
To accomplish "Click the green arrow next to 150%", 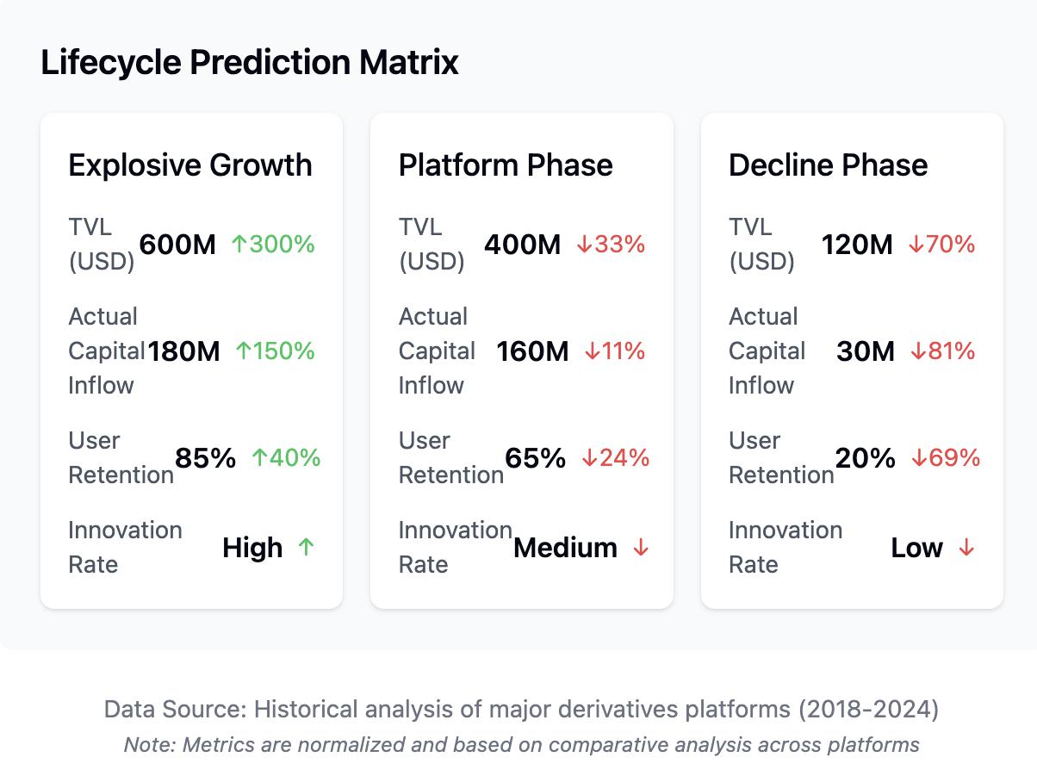I will 244,351.
